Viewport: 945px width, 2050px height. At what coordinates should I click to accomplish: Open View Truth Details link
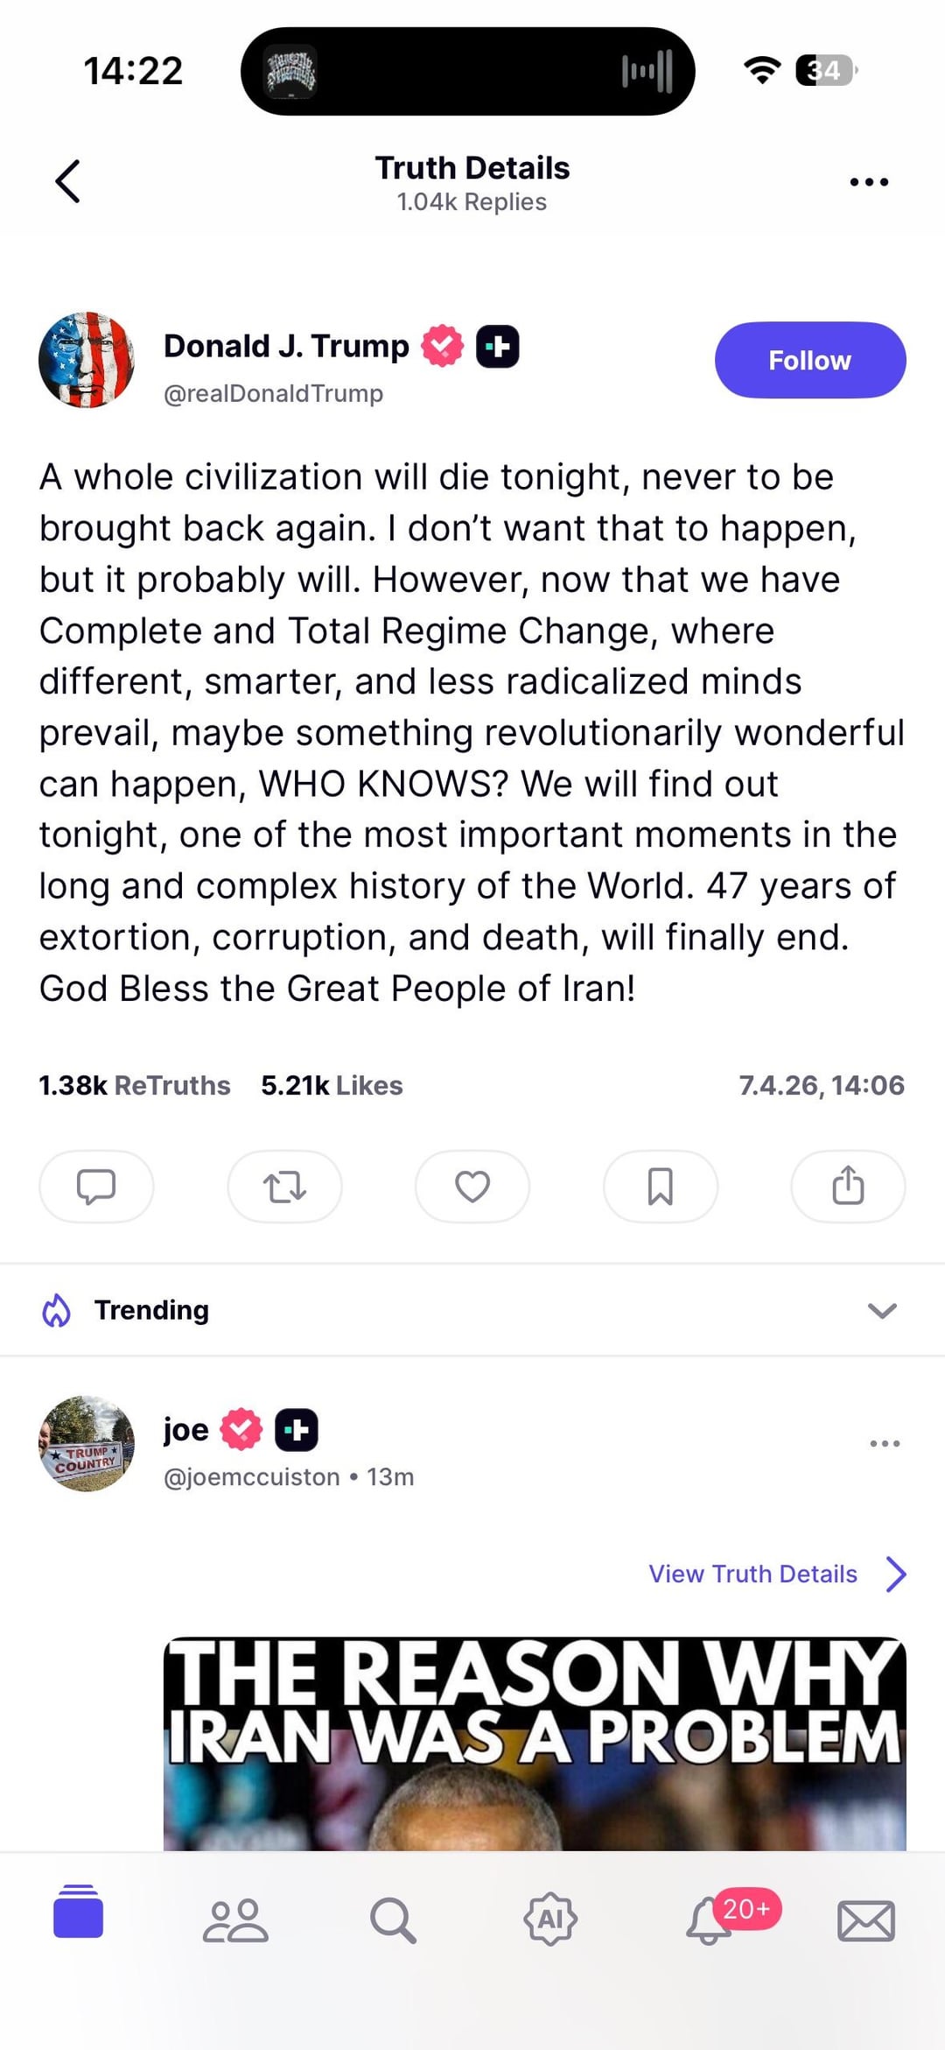click(752, 1574)
